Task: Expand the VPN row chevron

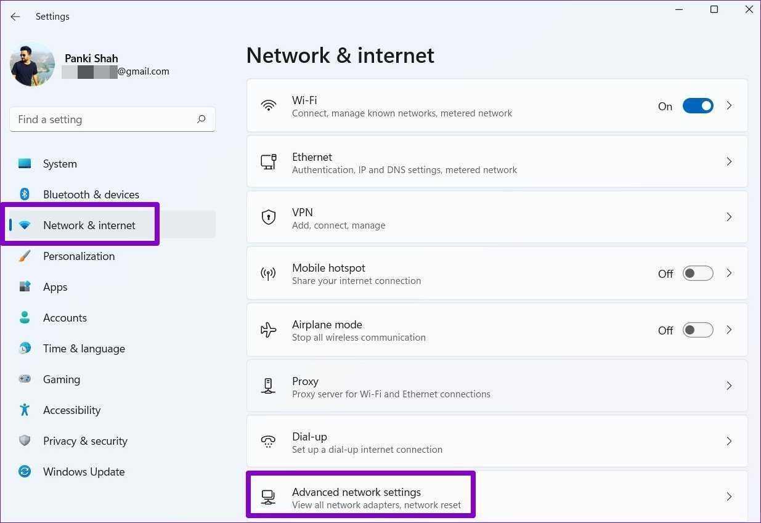Action: (x=729, y=217)
